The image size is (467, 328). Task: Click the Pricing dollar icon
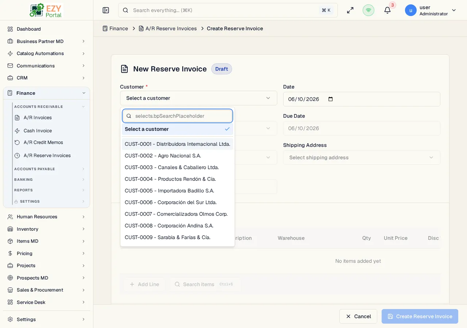point(10,253)
